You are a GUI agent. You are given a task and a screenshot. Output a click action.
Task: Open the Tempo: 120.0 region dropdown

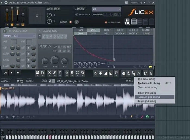19,36
